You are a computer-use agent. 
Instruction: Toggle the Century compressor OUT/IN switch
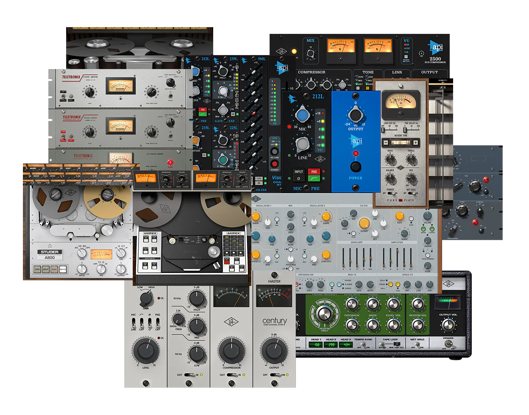click(x=232, y=375)
